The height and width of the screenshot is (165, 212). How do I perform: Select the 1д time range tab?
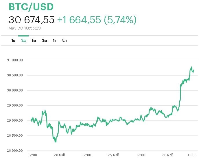(x=13, y=41)
